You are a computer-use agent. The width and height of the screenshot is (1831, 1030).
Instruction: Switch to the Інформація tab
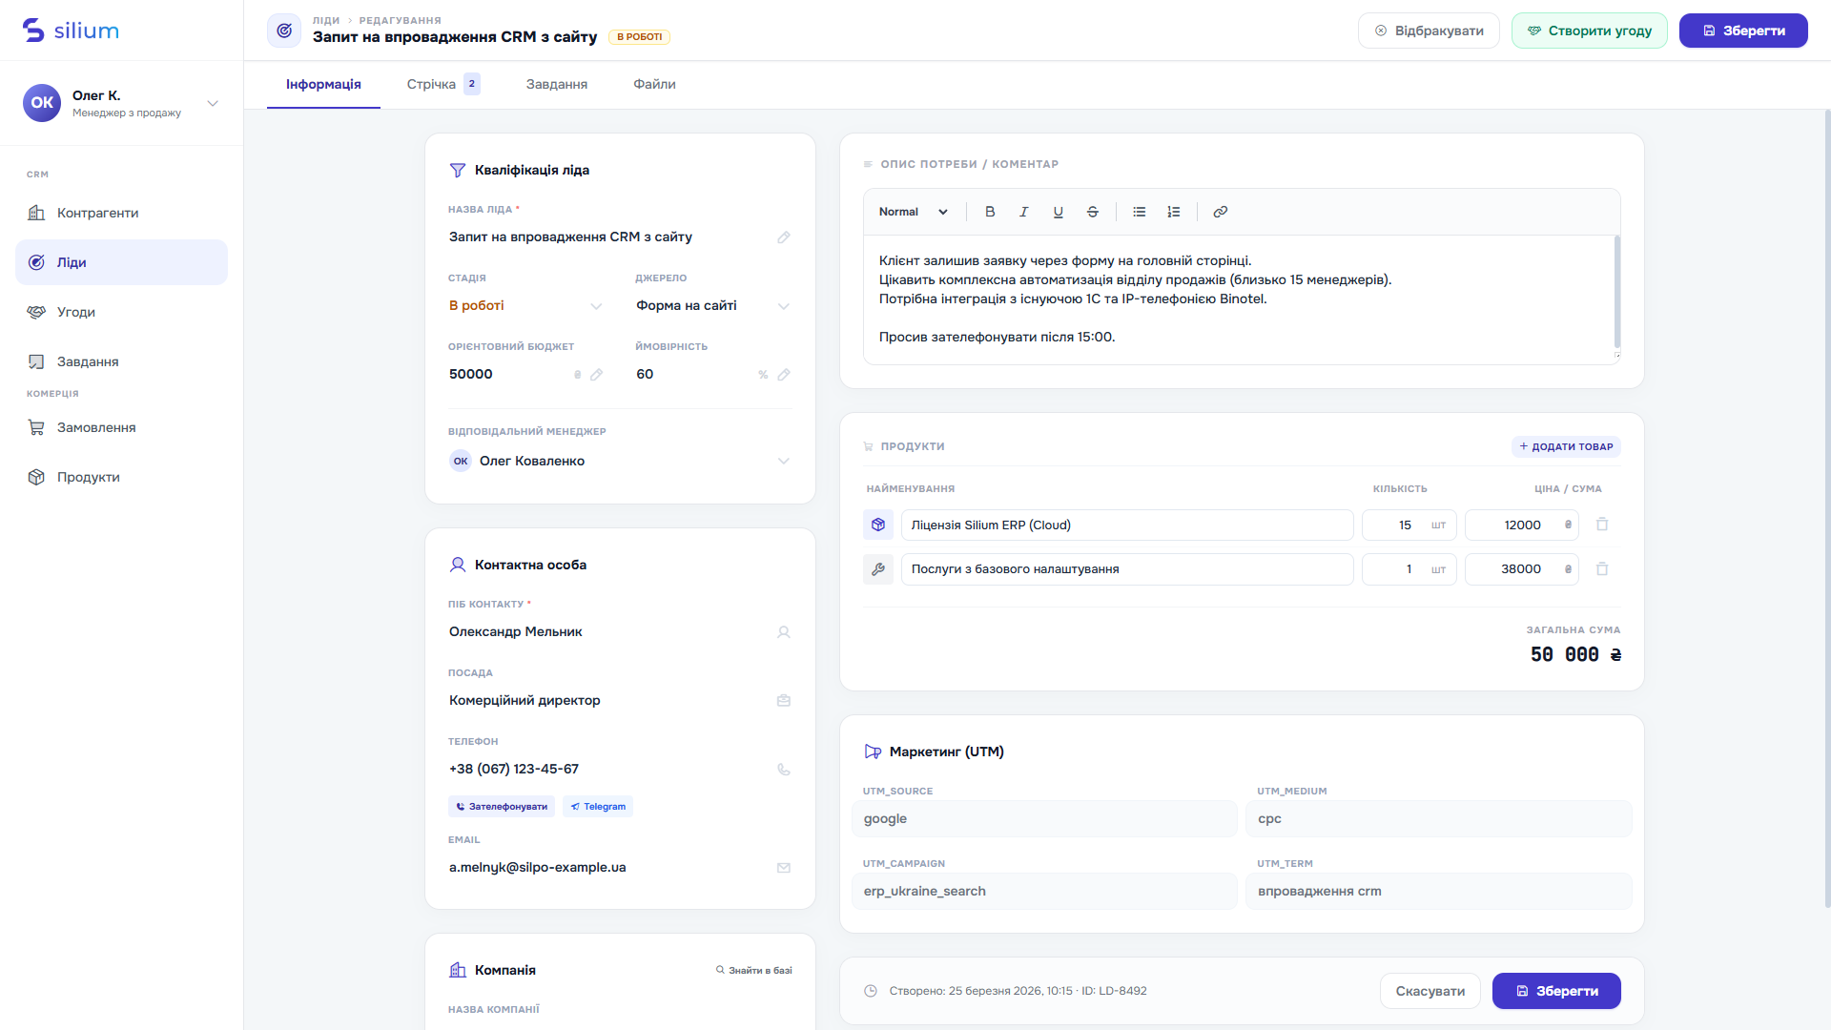point(323,84)
